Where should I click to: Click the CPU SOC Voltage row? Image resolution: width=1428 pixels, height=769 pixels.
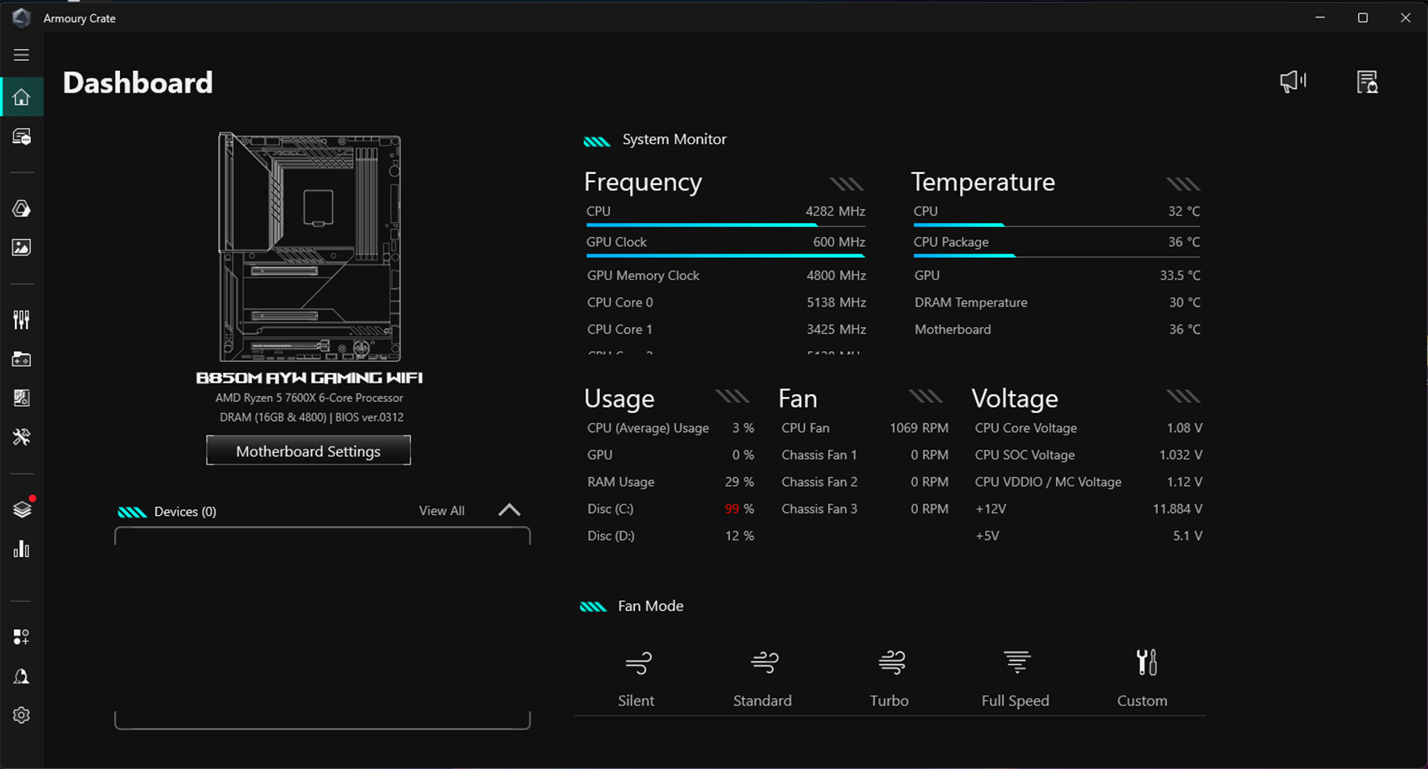pyautogui.click(x=1088, y=455)
